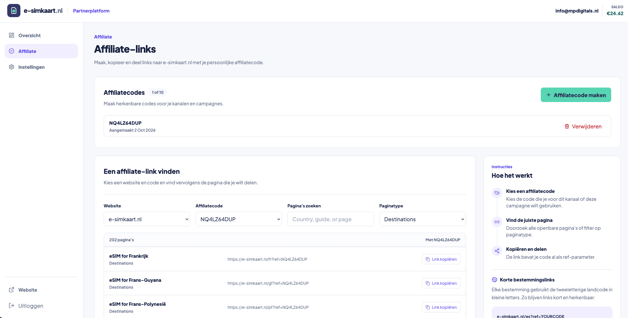Click the tag icon beside Kies een affiliatecode
Viewport: 628px width, 318px height.
pos(497,193)
